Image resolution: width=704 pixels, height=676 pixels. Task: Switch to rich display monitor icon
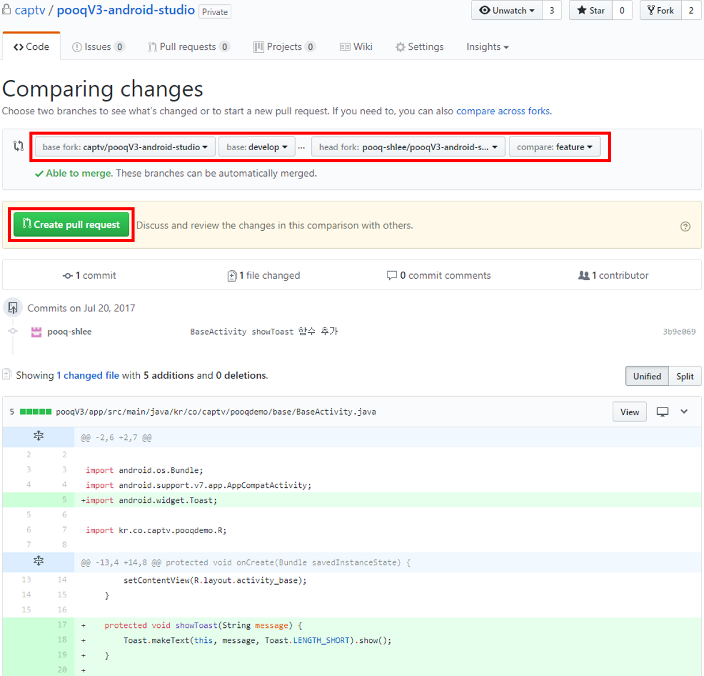(662, 412)
